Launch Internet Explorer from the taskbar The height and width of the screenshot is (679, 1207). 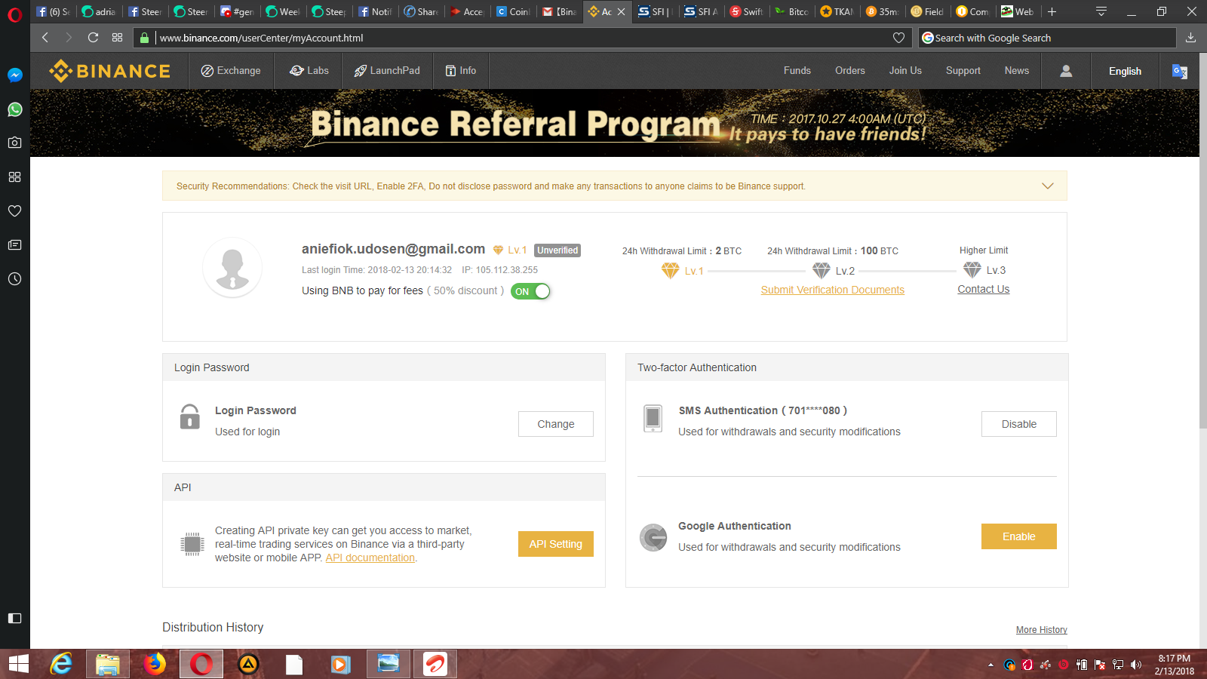point(61,664)
